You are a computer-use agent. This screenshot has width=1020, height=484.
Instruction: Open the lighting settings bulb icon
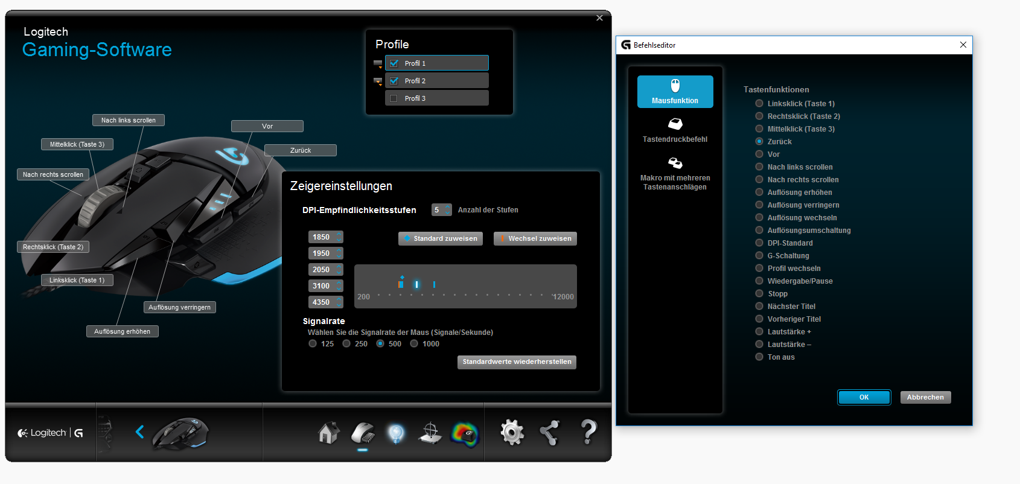click(x=396, y=433)
